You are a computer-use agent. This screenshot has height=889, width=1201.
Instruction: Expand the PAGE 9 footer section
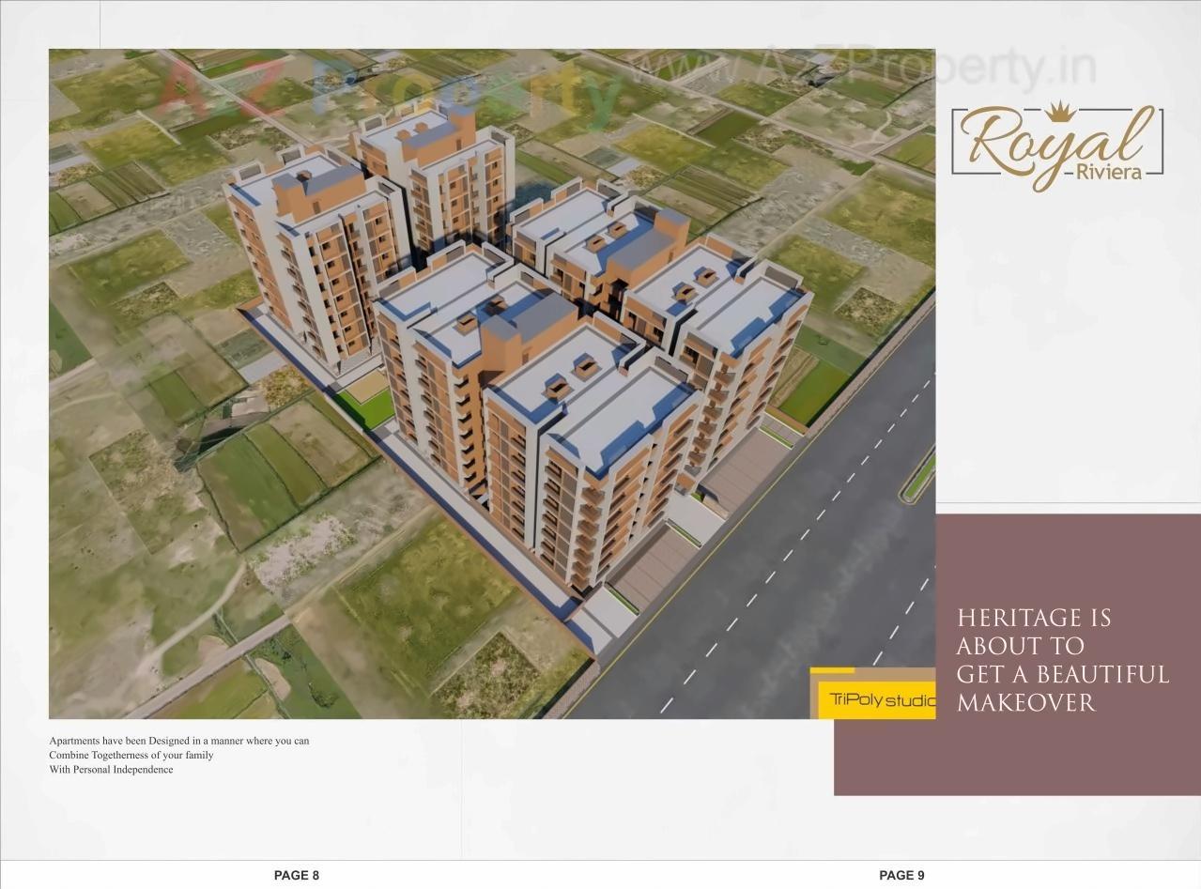(x=901, y=874)
